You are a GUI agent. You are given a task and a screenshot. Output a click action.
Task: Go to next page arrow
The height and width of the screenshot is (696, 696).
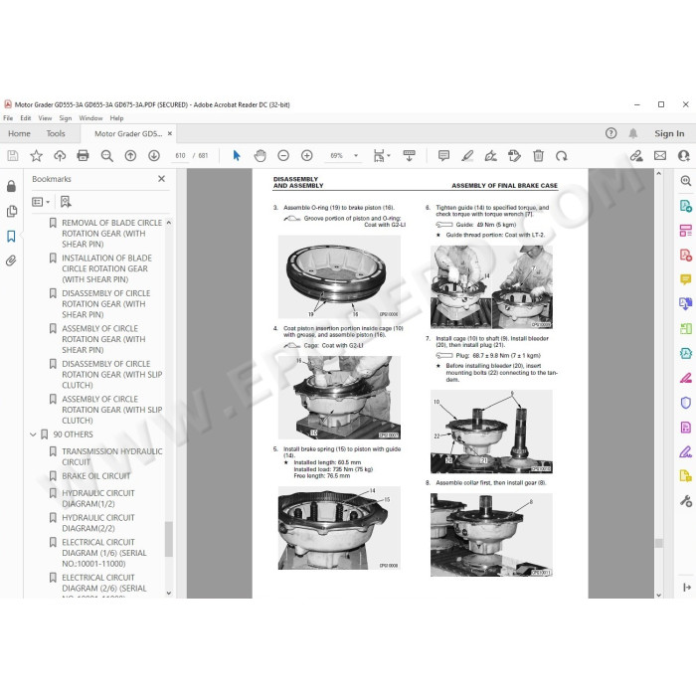154,156
